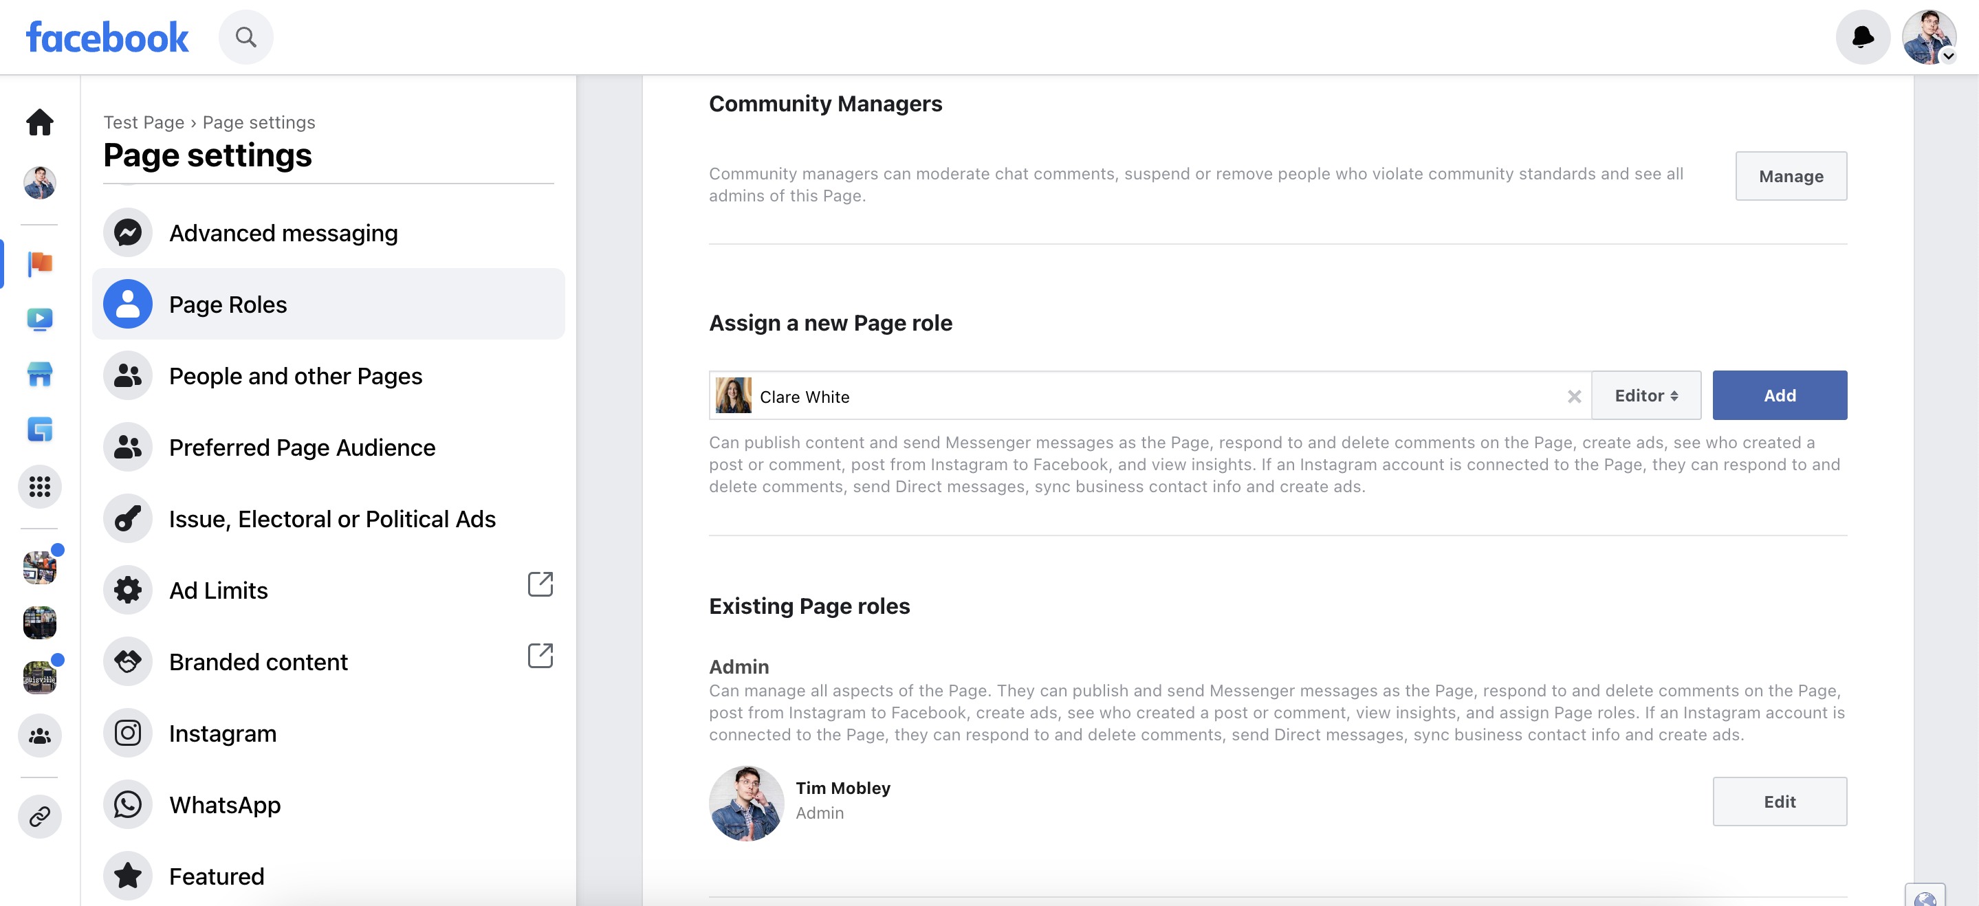Open the Watch video icon
The width and height of the screenshot is (1979, 906).
tap(40, 319)
